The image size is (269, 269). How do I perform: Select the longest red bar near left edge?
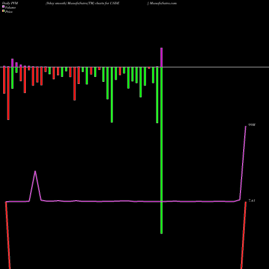[8, 93]
